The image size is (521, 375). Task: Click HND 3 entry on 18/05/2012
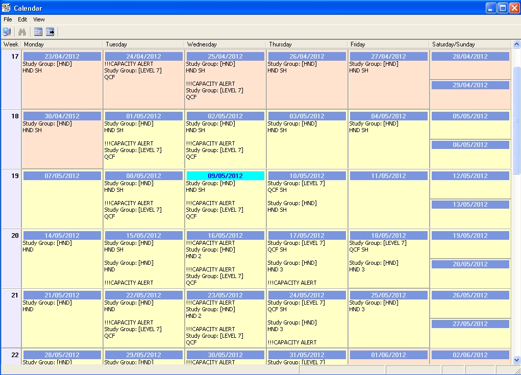pos(357,269)
